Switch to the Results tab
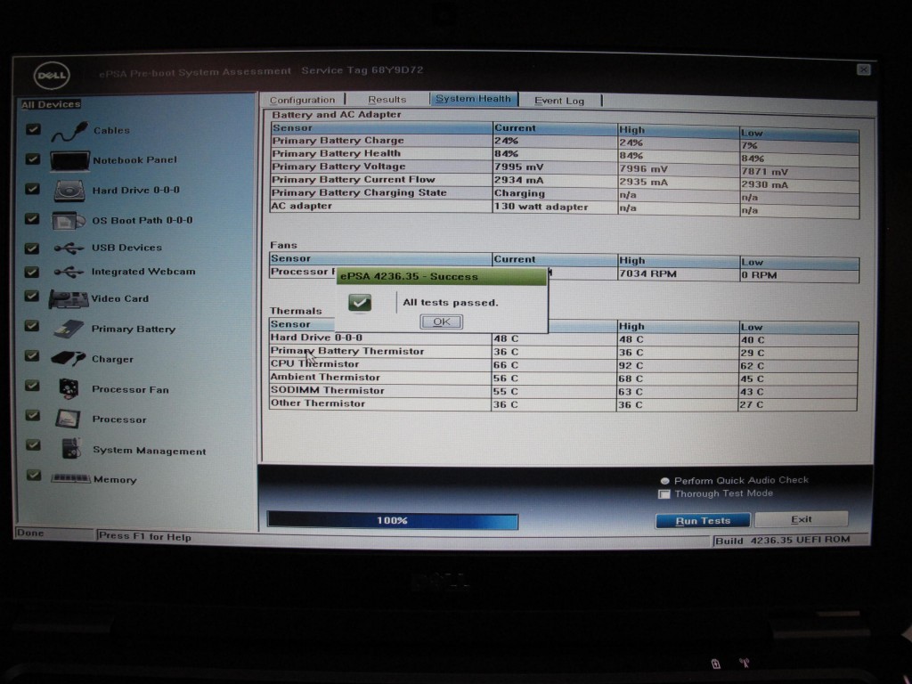The image size is (912, 684). 387,100
